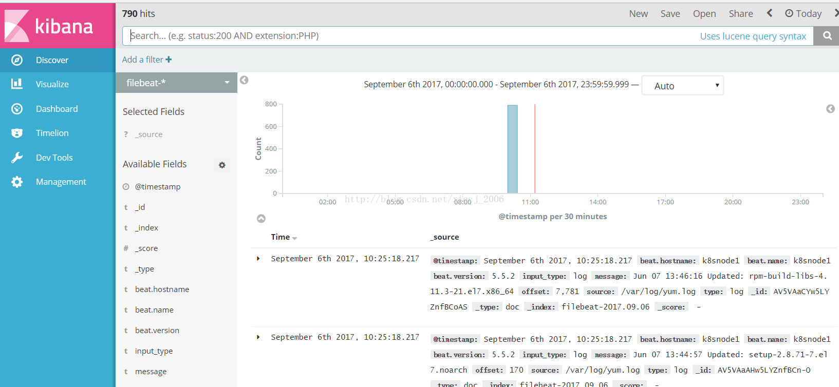Viewport: 839px width, 387px height.
Task: Save the current search
Action: click(670, 14)
